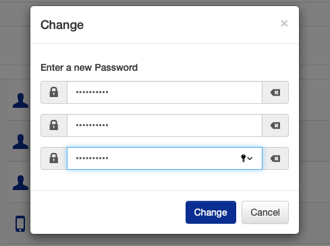Clear the third password field

coord(275,158)
